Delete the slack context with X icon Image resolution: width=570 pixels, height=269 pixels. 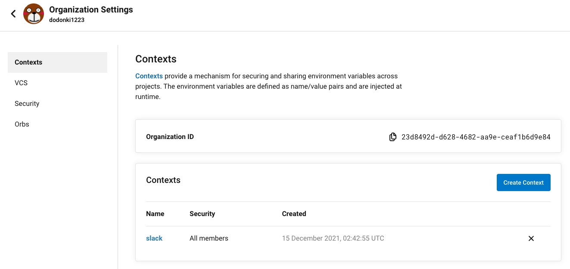coord(531,238)
